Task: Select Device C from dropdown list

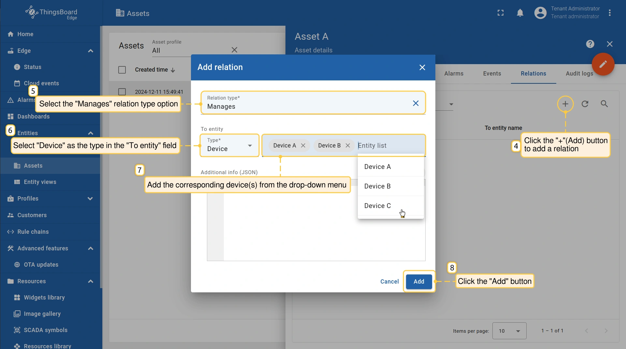Action: click(x=377, y=206)
